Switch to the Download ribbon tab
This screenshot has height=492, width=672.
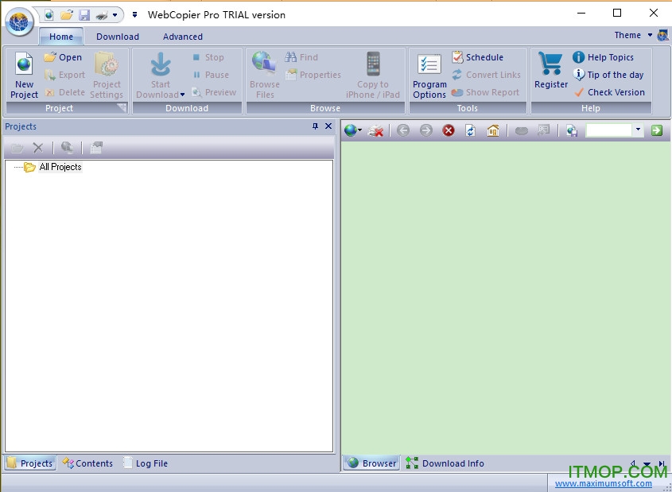click(118, 37)
